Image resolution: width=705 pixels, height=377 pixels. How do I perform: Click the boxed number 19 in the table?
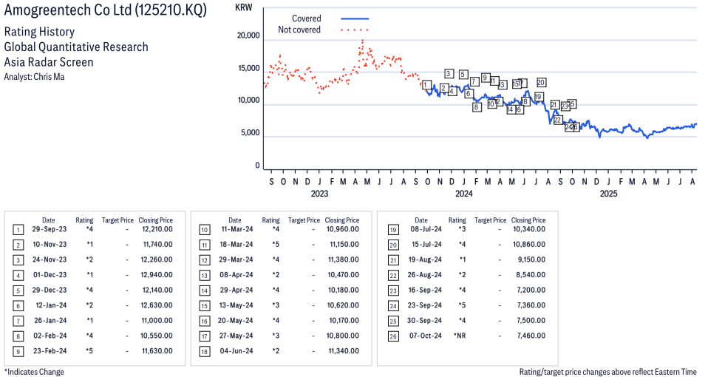click(393, 230)
